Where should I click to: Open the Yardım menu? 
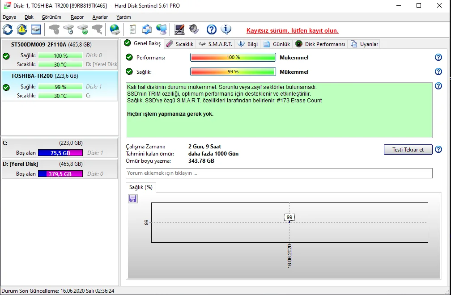(123, 17)
